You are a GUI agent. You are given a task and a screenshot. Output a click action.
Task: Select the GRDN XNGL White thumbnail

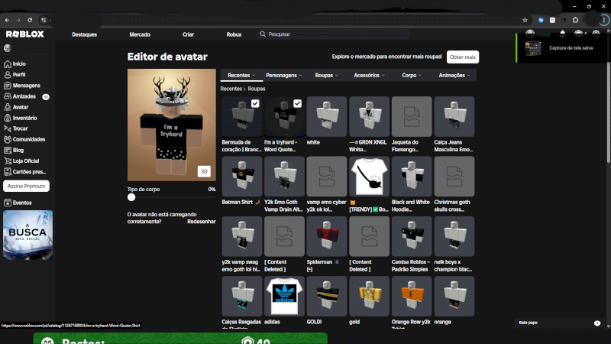(369, 117)
